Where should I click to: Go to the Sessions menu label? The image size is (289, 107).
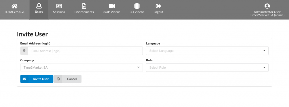point(59,12)
